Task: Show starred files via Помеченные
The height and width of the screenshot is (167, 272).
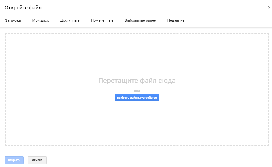Action: 102,20
